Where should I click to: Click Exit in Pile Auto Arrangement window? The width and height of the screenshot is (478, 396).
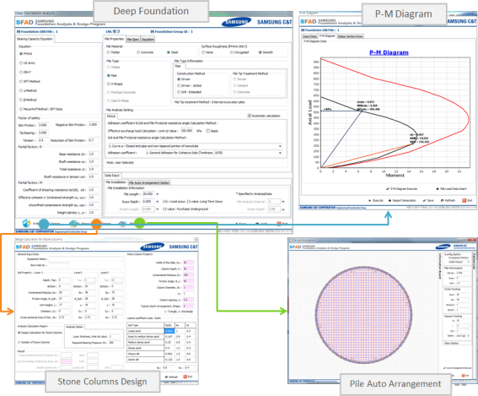(x=465, y=375)
